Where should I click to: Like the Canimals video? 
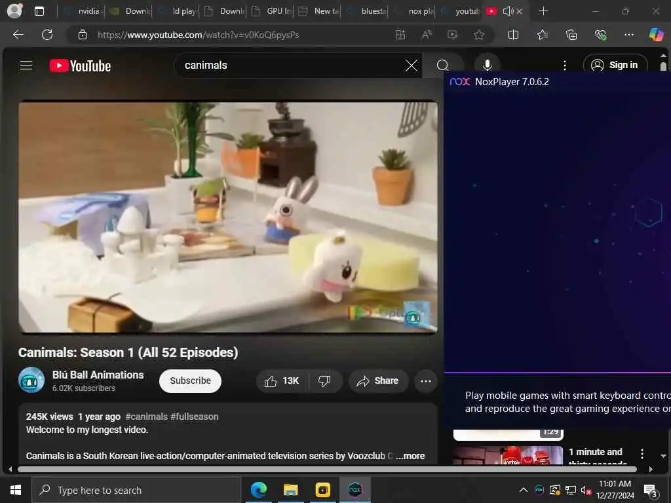tap(282, 381)
